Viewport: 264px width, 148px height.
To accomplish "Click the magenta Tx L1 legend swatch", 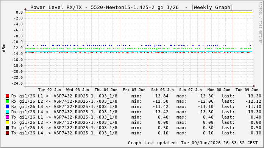I will point(7,117).
